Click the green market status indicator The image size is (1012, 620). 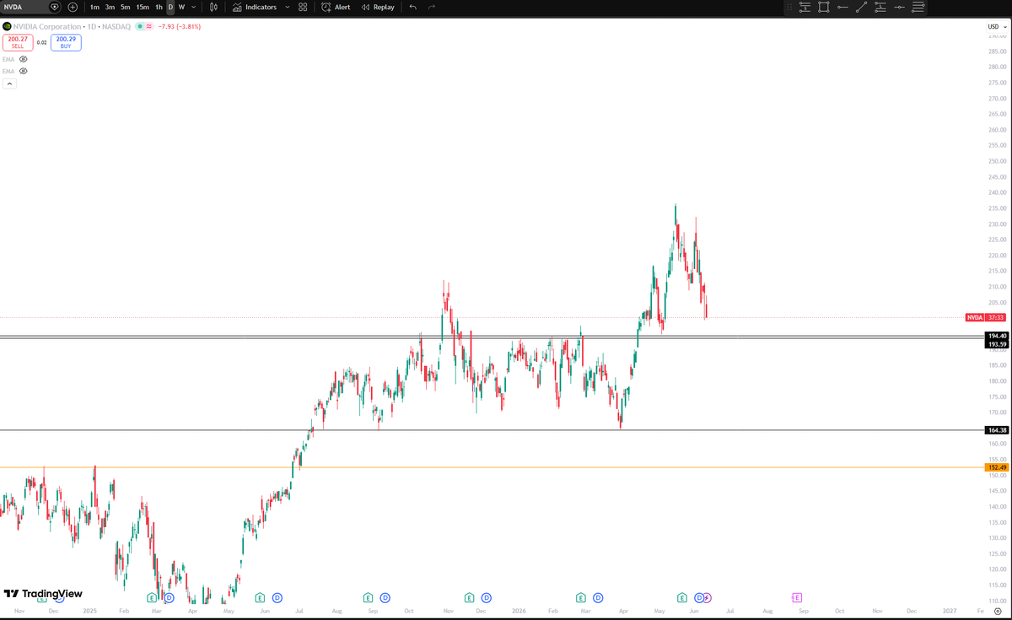coord(138,27)
